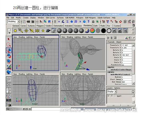148x115 pixels.
Task: Switch to the Rendering shelf tab
Action: coord(88,26)
